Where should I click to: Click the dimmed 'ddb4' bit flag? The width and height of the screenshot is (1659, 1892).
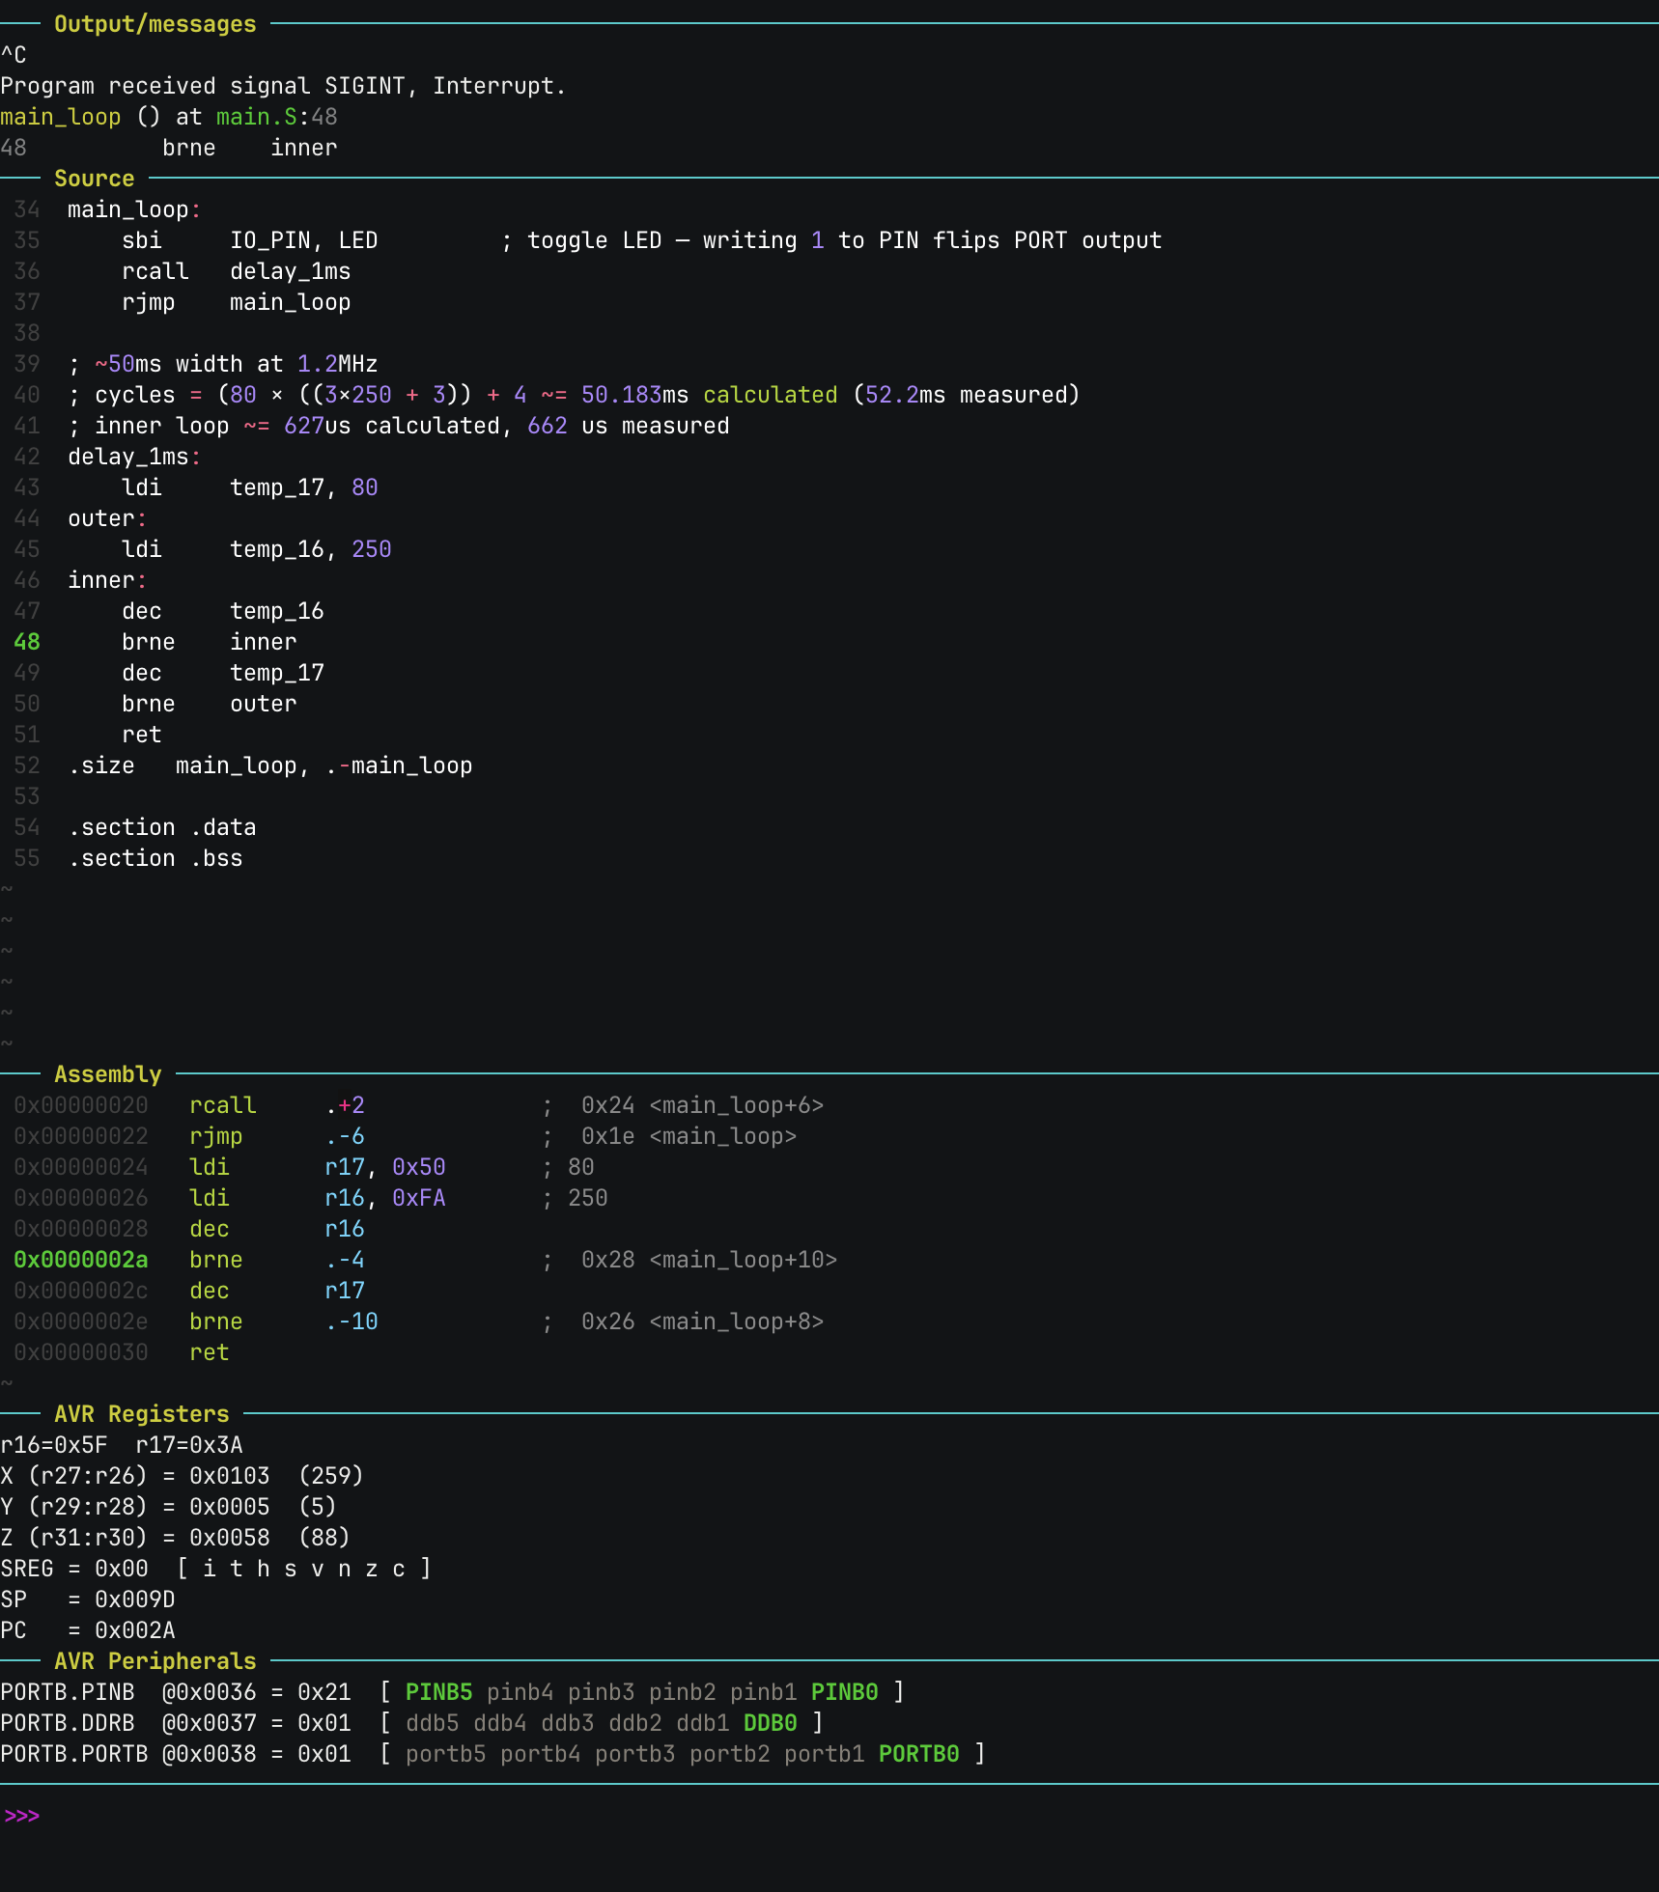[500, 1723]
